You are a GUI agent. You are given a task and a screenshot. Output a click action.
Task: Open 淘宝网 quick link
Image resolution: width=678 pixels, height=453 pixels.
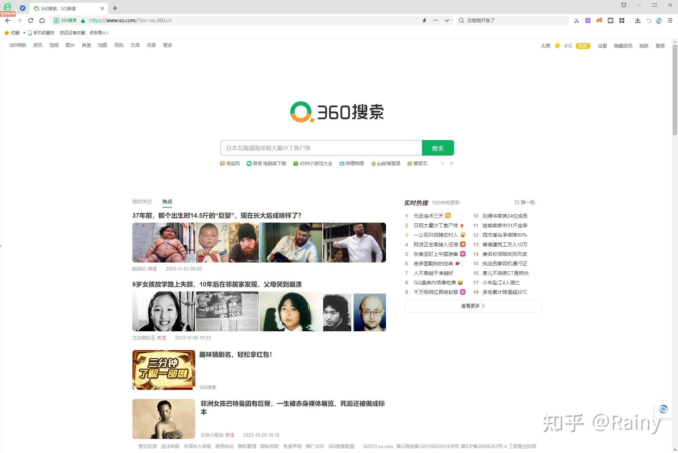(x=230, y=163)
